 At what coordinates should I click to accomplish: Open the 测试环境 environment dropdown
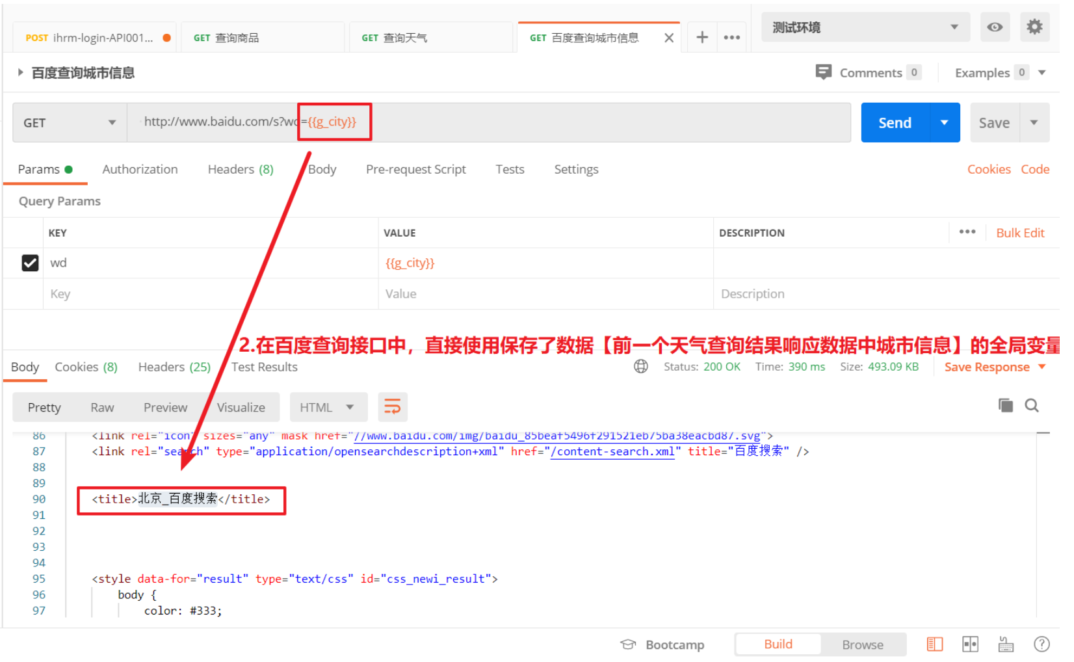point(865,27)
